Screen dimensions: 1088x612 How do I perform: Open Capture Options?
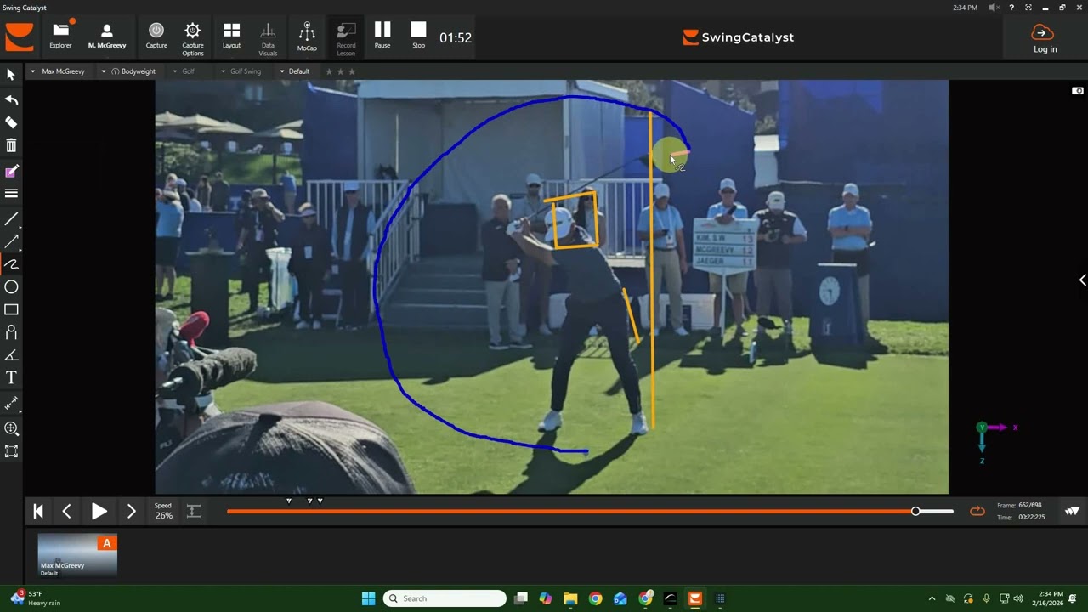(x=193, y=38)
